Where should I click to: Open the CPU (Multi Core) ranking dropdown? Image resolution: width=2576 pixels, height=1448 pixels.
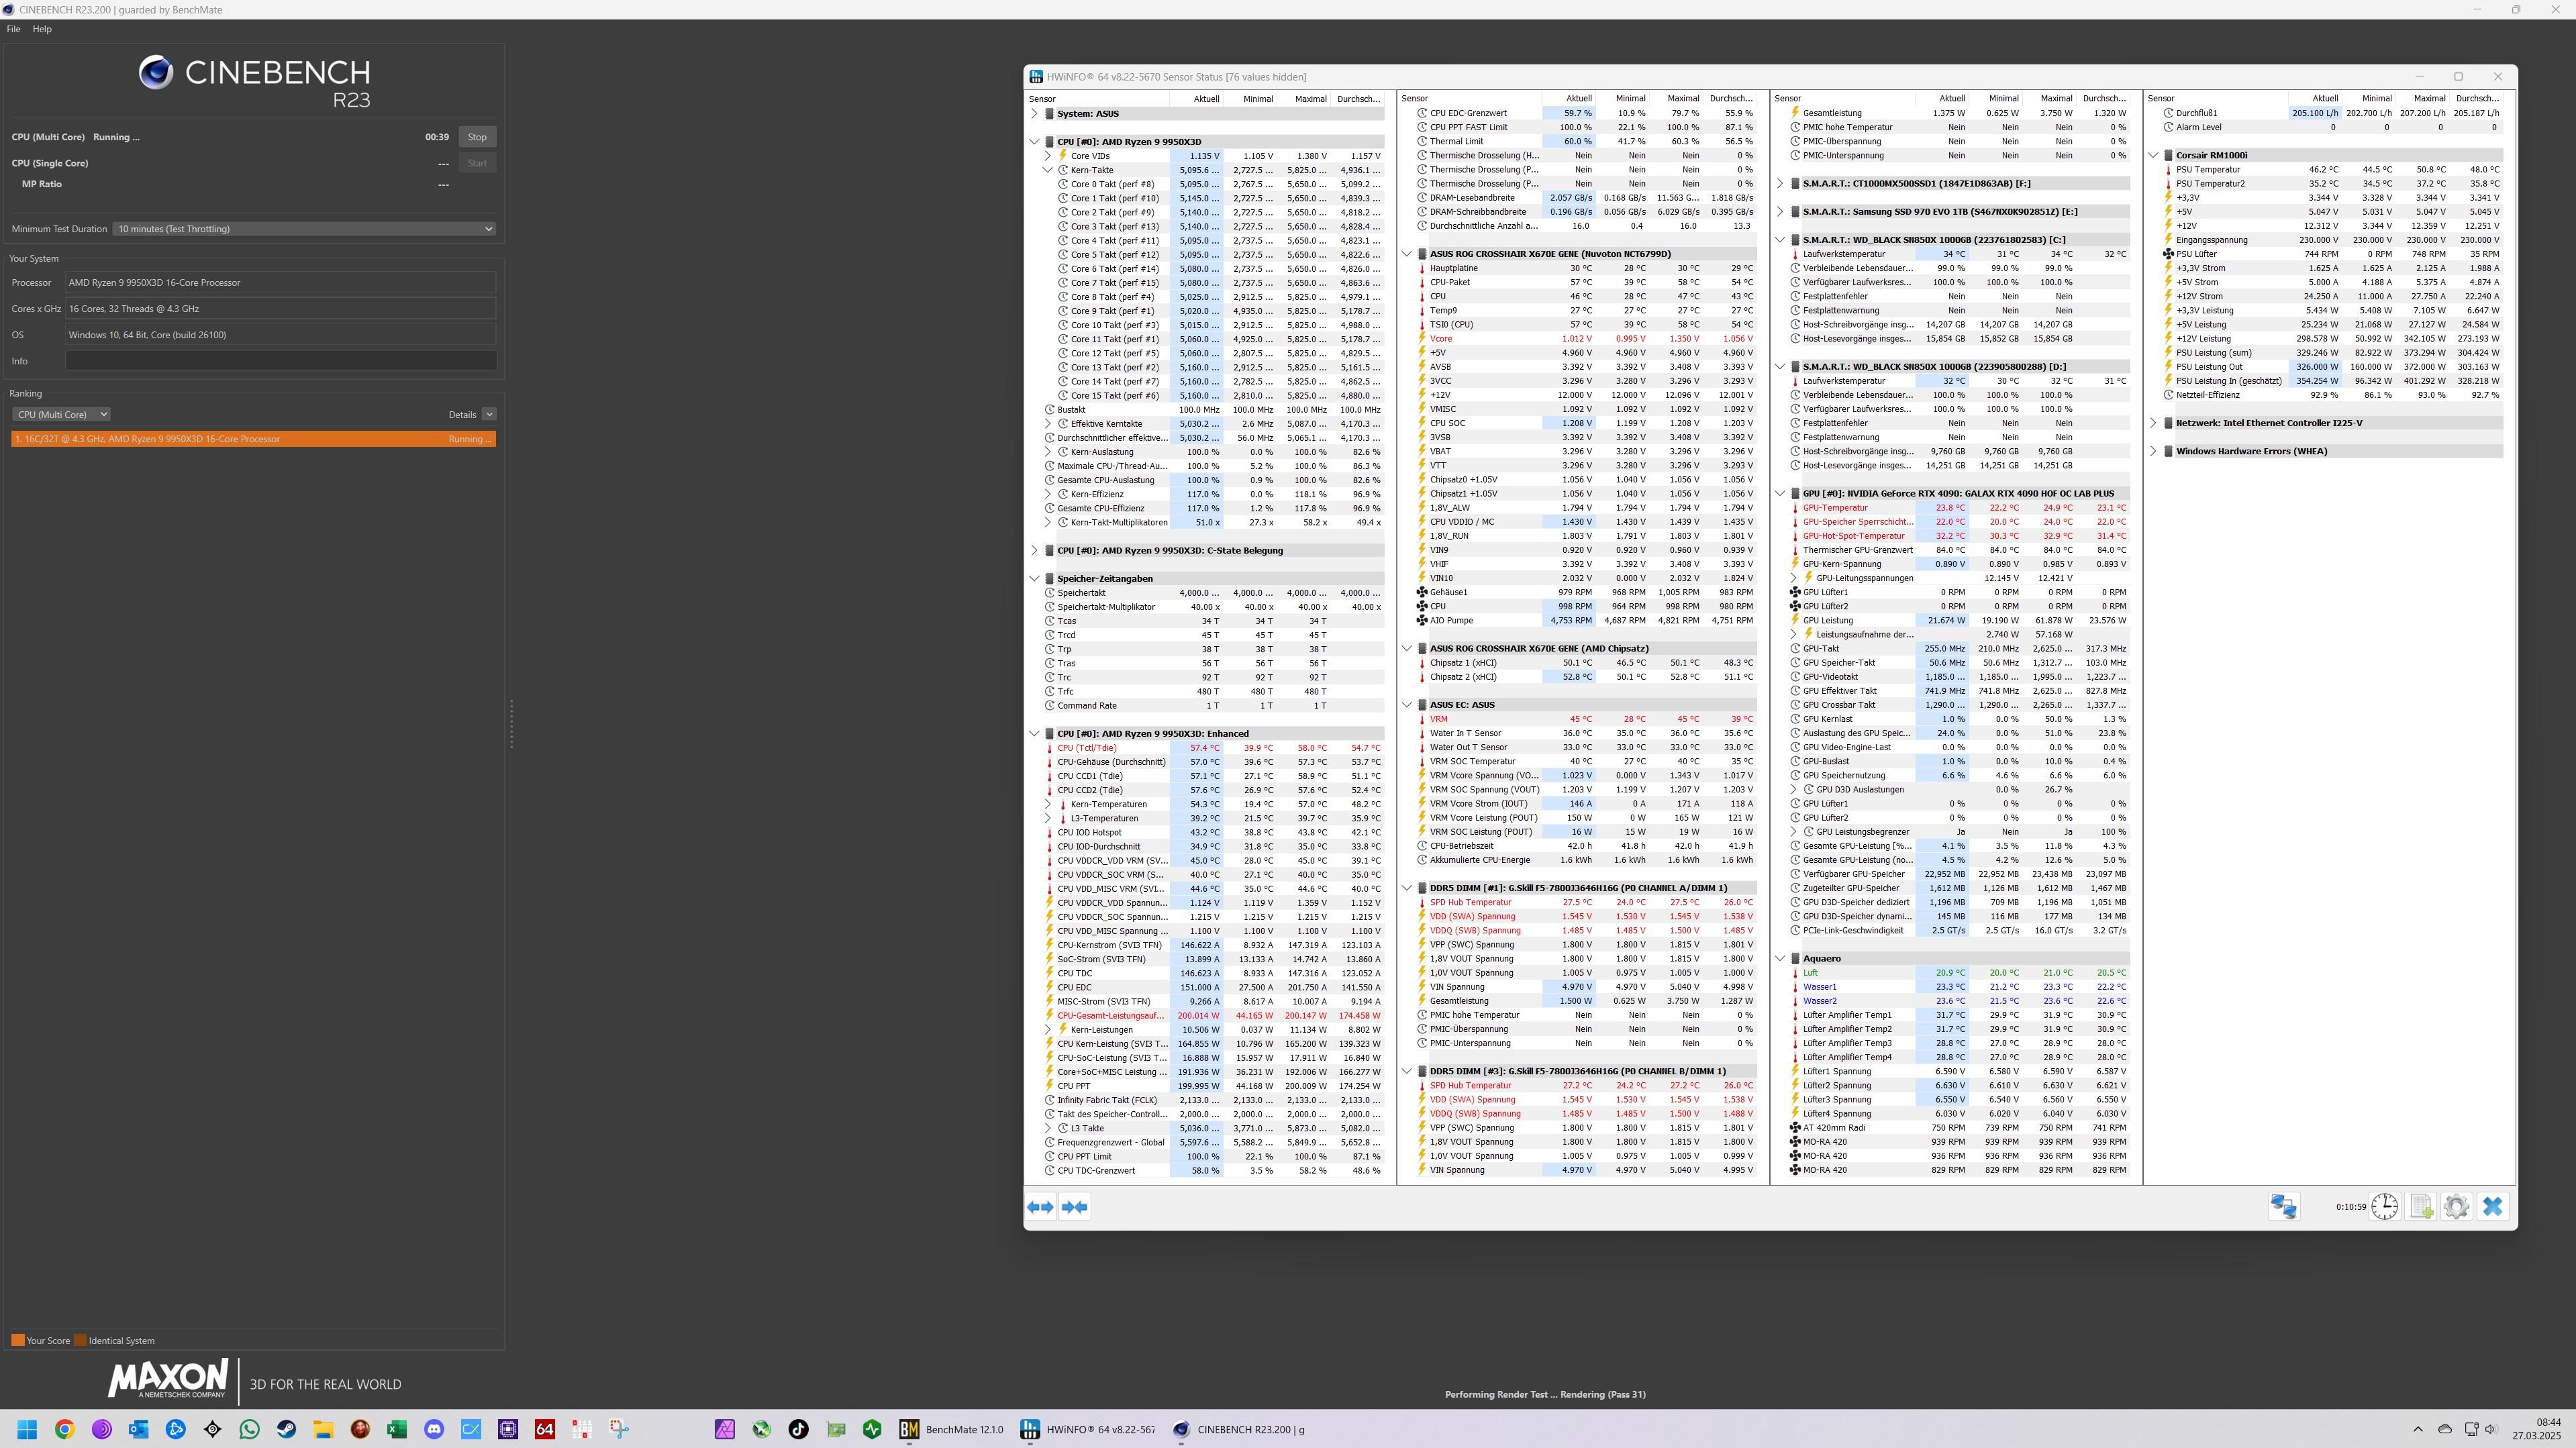[61, 414]
